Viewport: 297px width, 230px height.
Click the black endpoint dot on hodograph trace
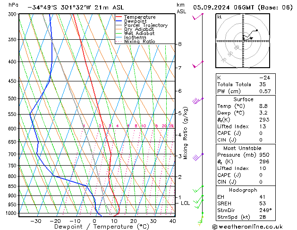[257, 30]
